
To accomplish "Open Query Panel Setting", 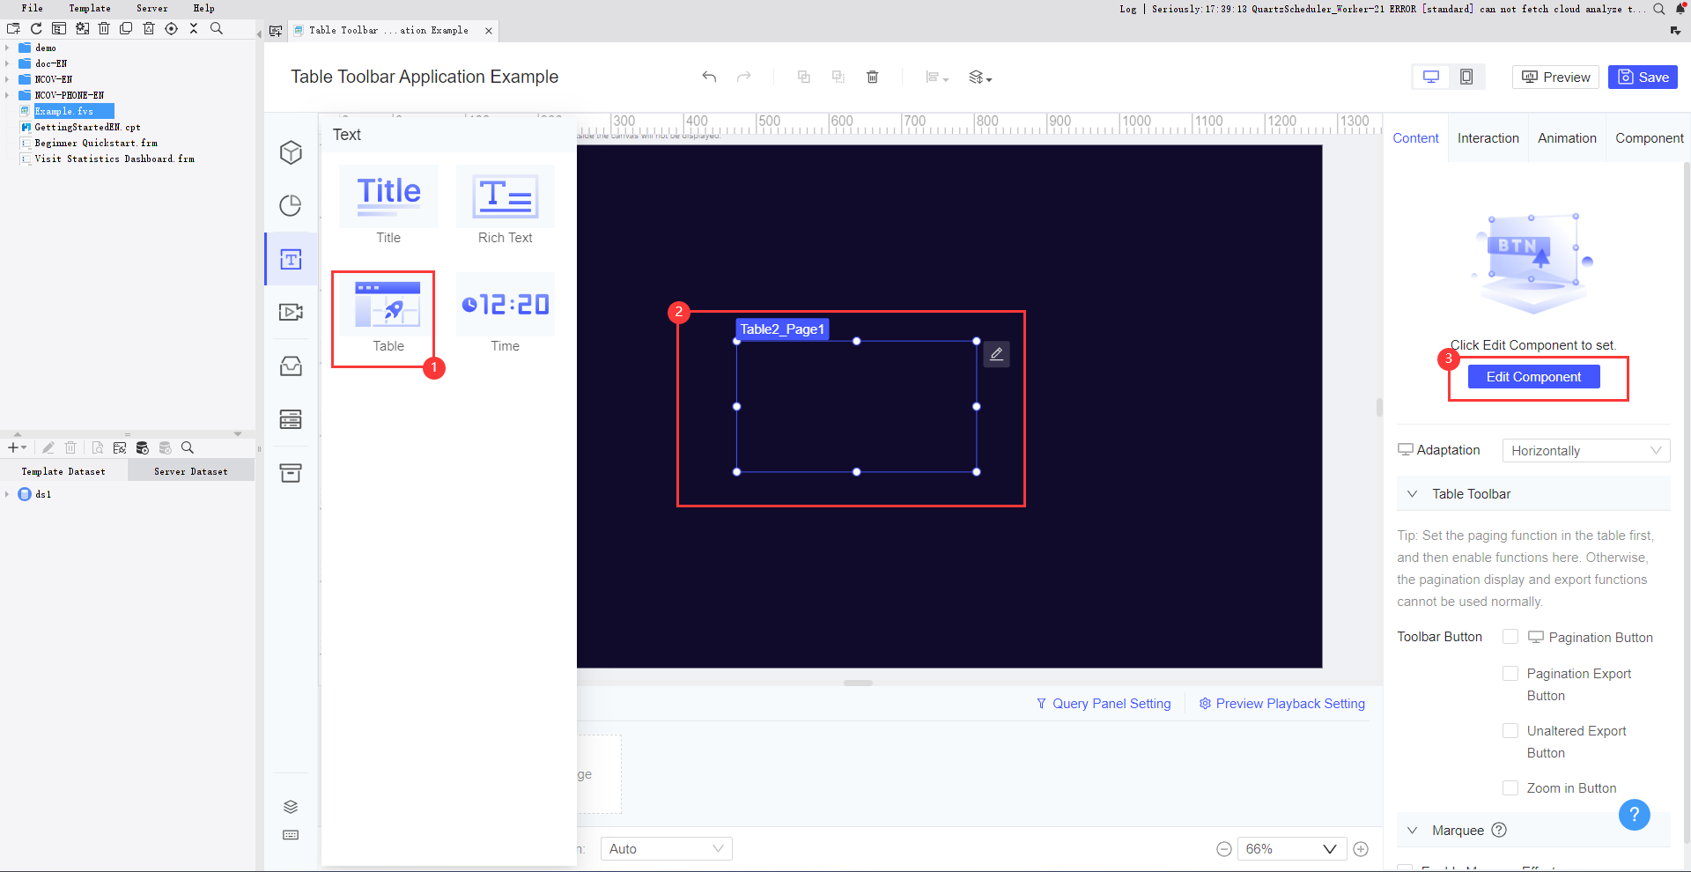I will click(1112, 703).
